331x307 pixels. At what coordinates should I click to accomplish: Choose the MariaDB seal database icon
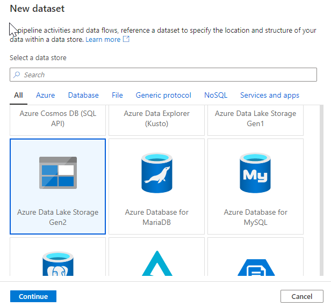tap(157, 172)
